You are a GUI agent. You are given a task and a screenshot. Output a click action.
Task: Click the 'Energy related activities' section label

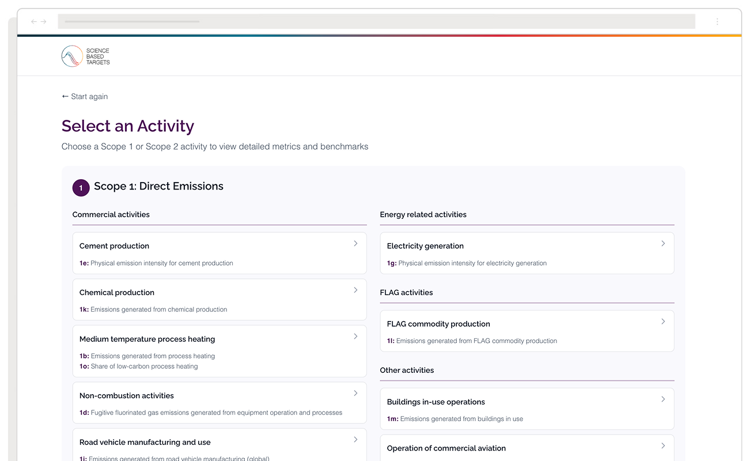423,214
